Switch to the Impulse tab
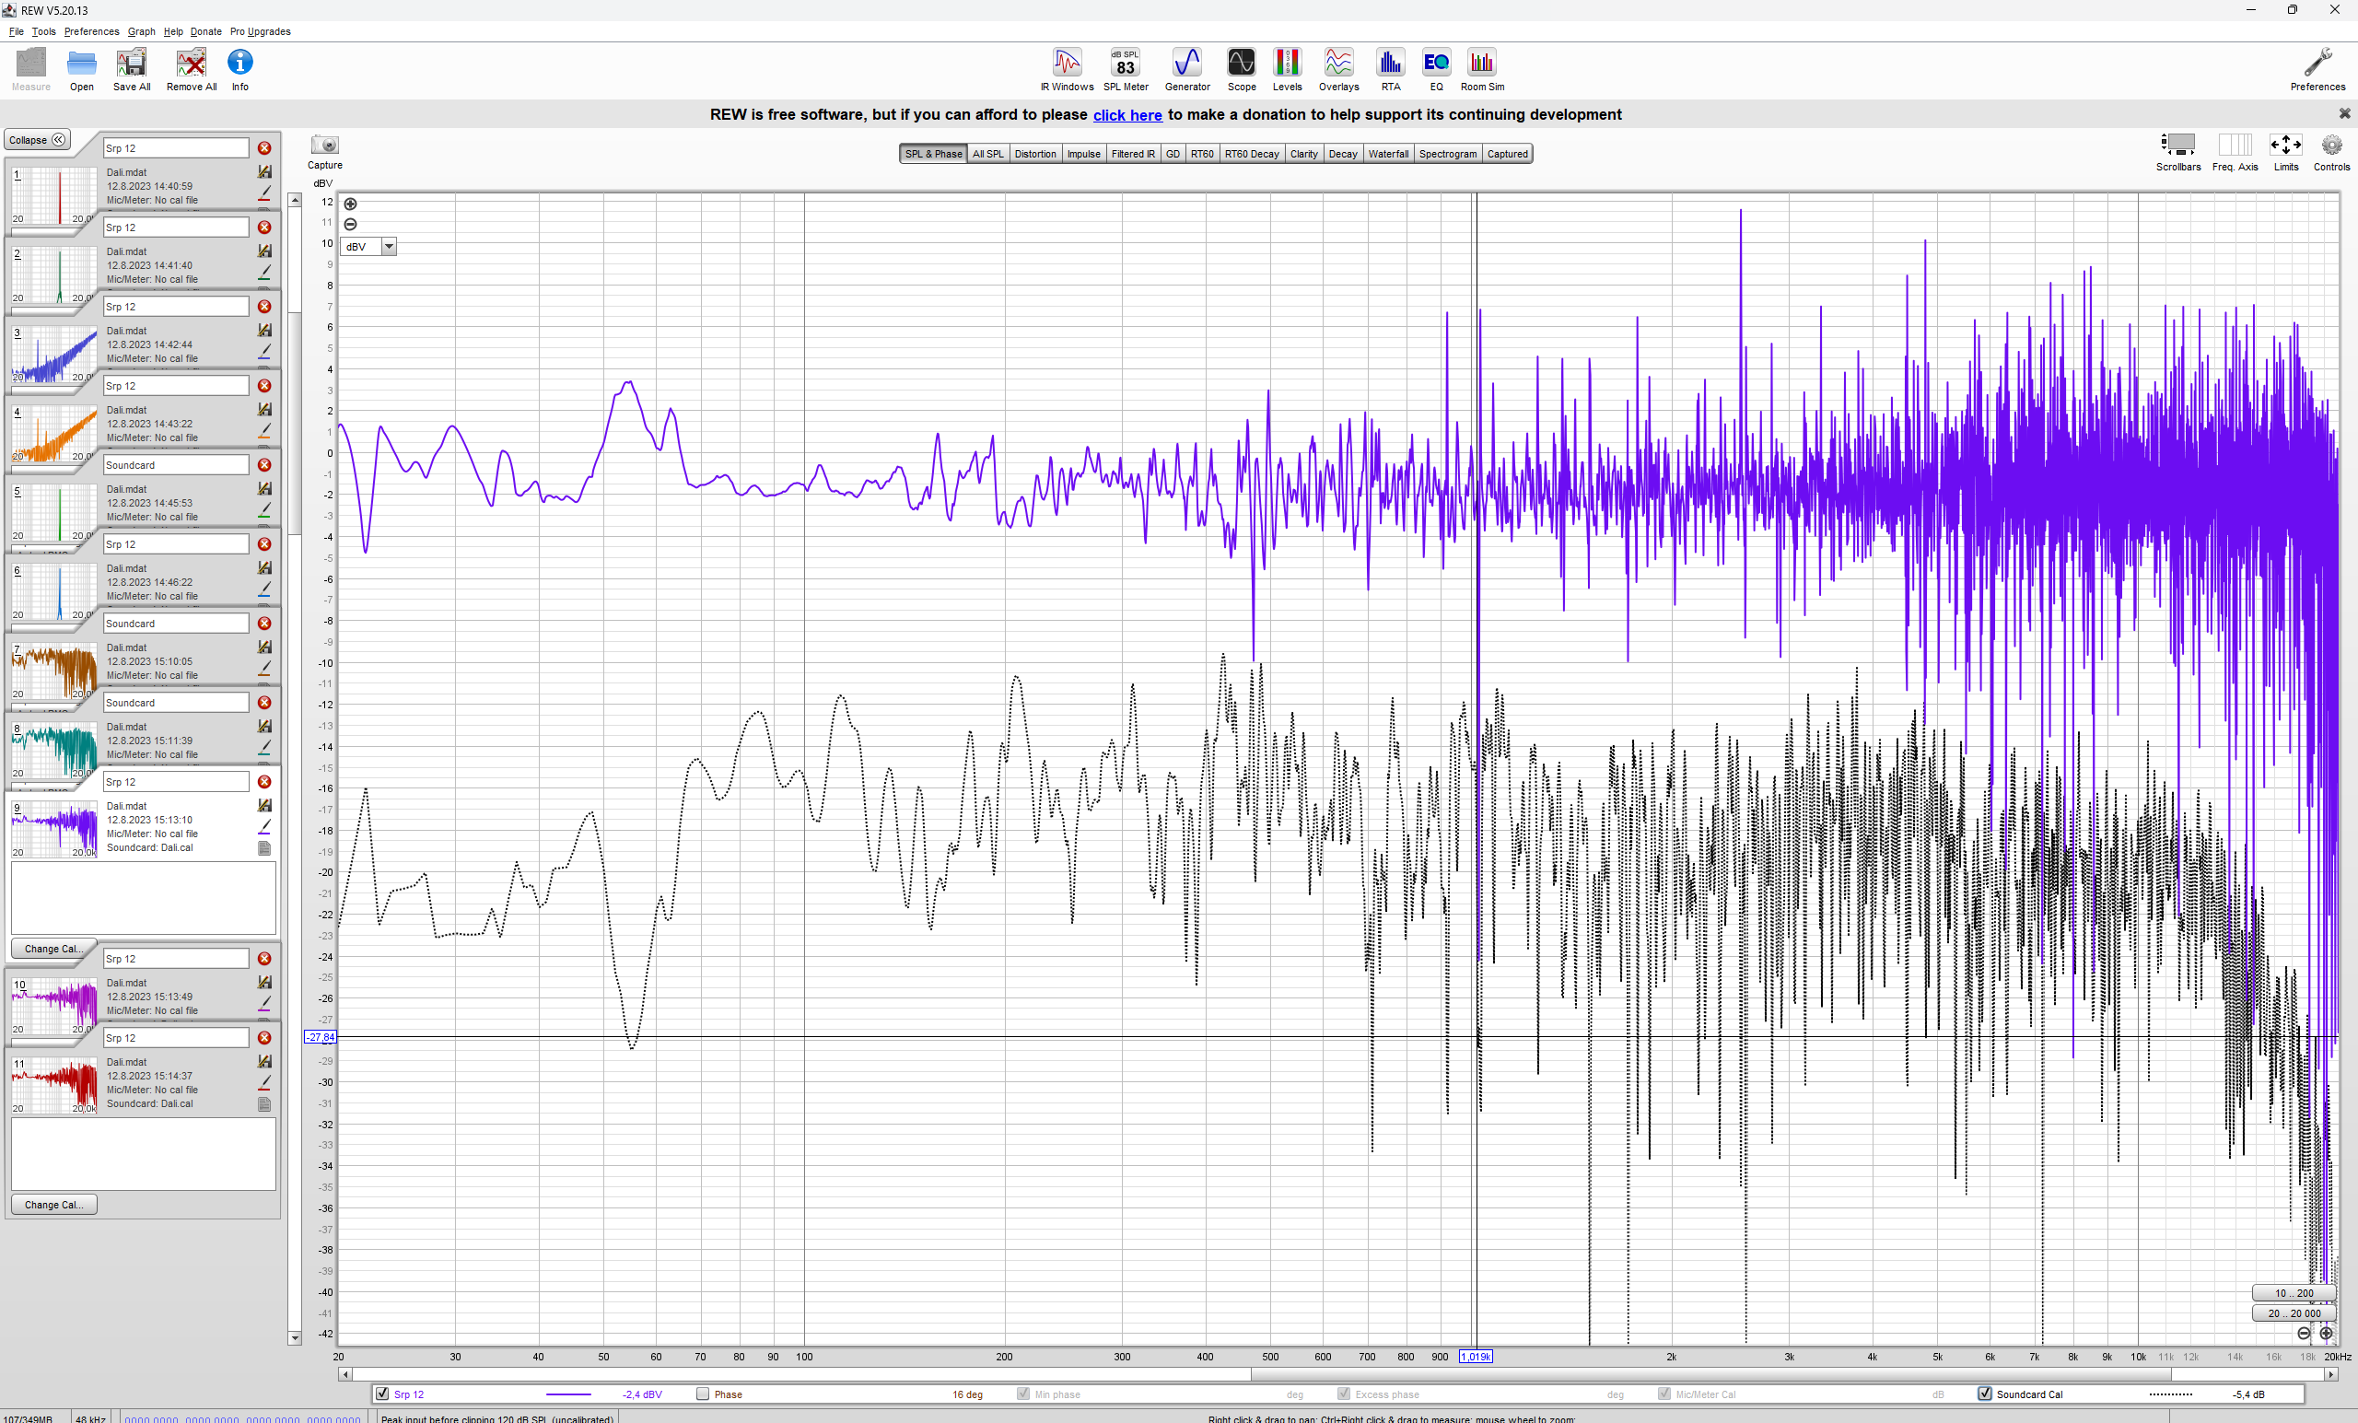The width and height of the screenshot is (2358, 1423). pyautogui.click(x=1083, y=154)
